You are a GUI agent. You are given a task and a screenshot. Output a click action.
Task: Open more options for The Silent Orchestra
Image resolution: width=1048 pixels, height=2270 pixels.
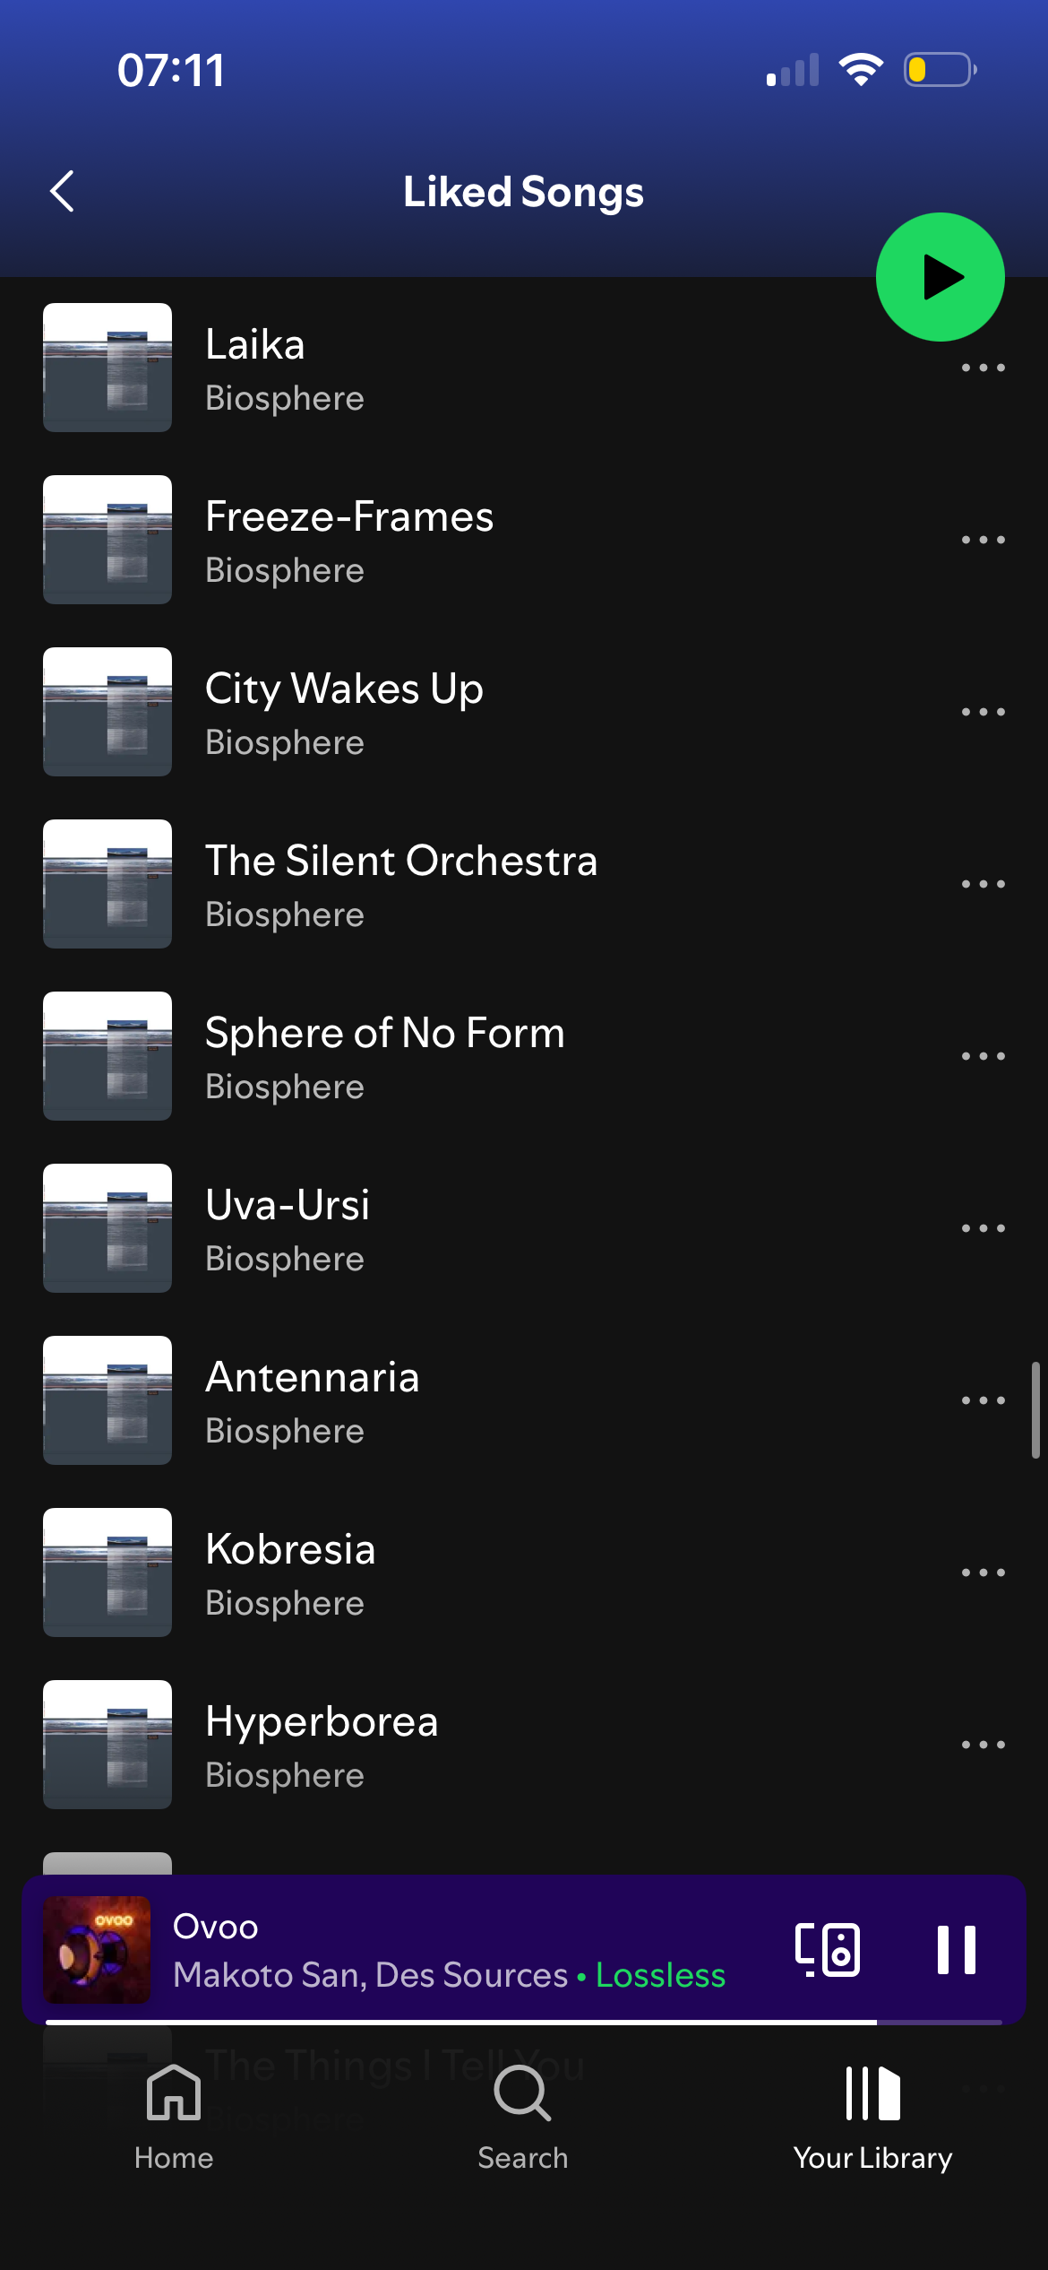[983, 884]
